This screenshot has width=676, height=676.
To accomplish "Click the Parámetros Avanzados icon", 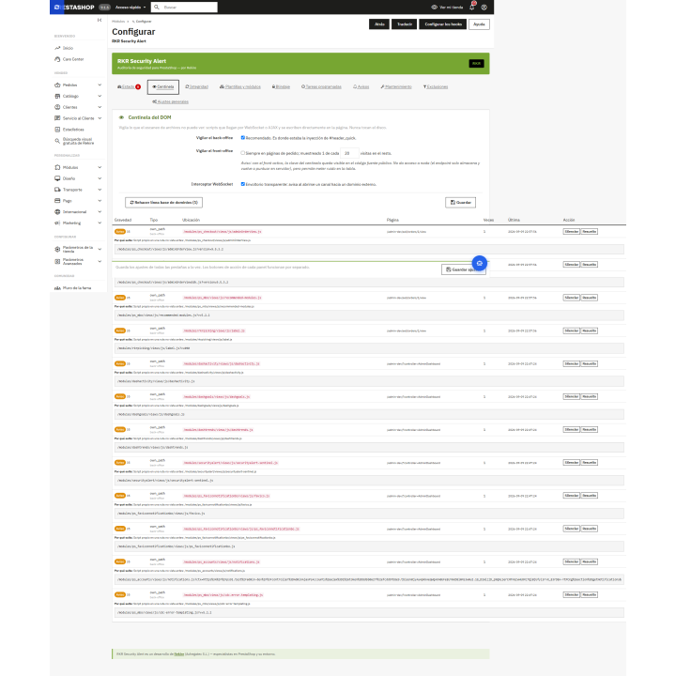I will coord(57,261).
